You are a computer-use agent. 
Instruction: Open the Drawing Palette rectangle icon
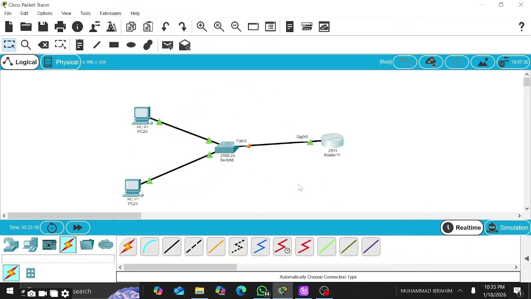(253, 27)
